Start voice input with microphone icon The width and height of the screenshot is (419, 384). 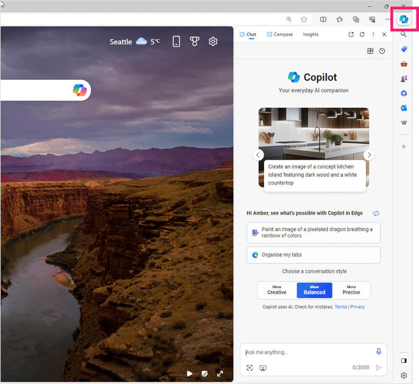(379, 351)
